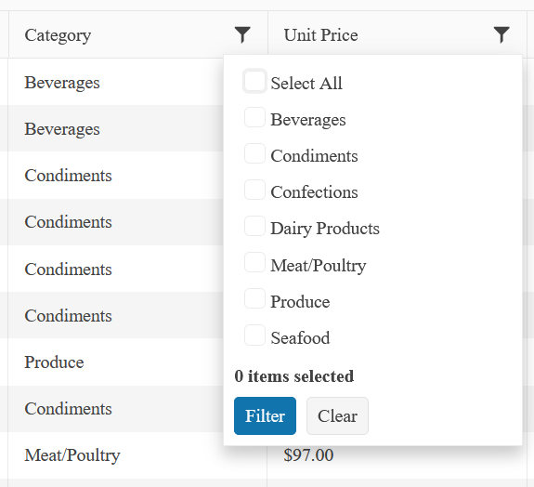Tick the Beverages checkbox in filter list
The height and width of the screenshot is (487, 534).
click(254, 118)
